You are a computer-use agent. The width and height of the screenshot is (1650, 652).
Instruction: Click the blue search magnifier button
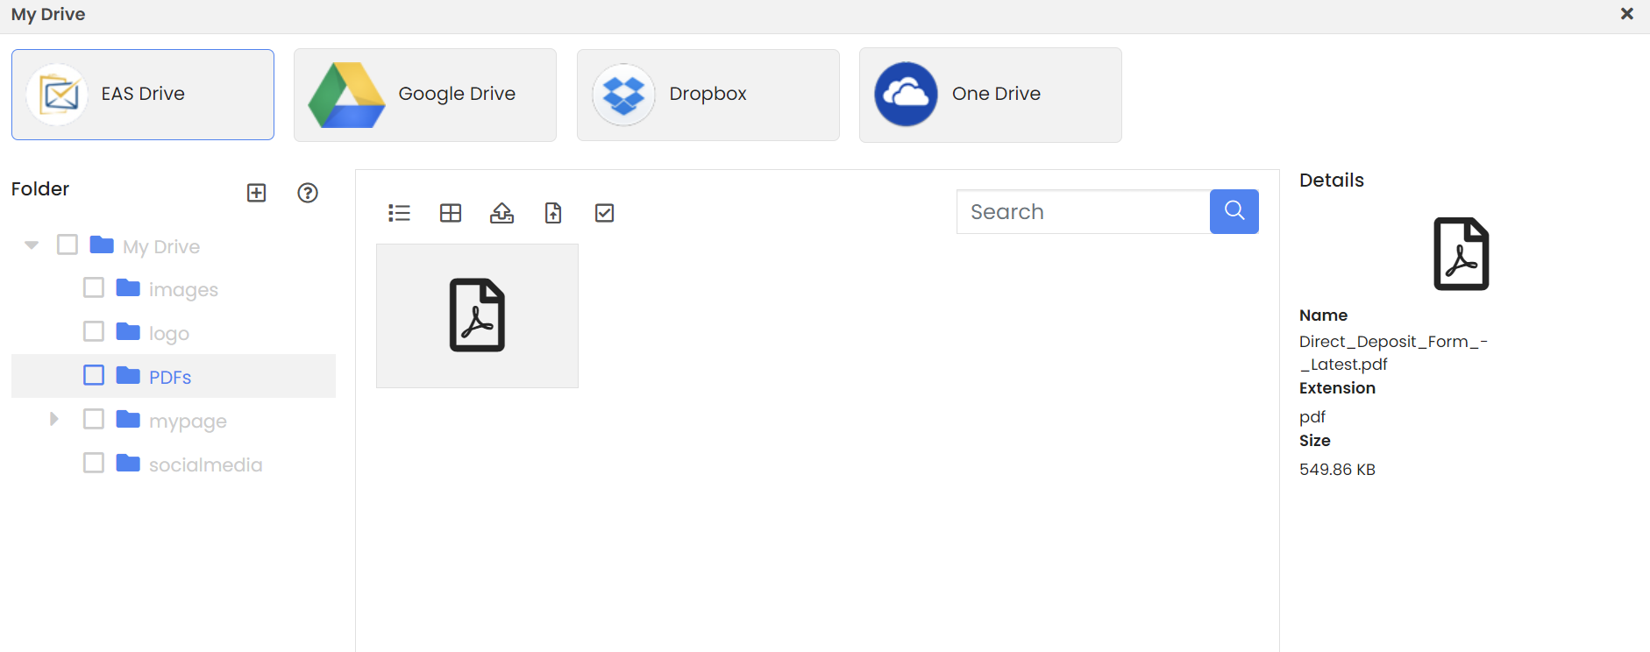click(x=1234, y=211)
